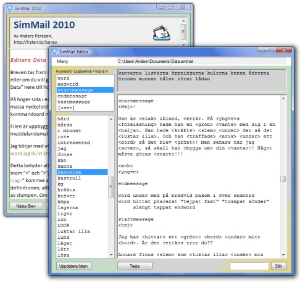Click editor text area scrollbar up arrow
Screen dimensions: 300x282
[283, 99]
